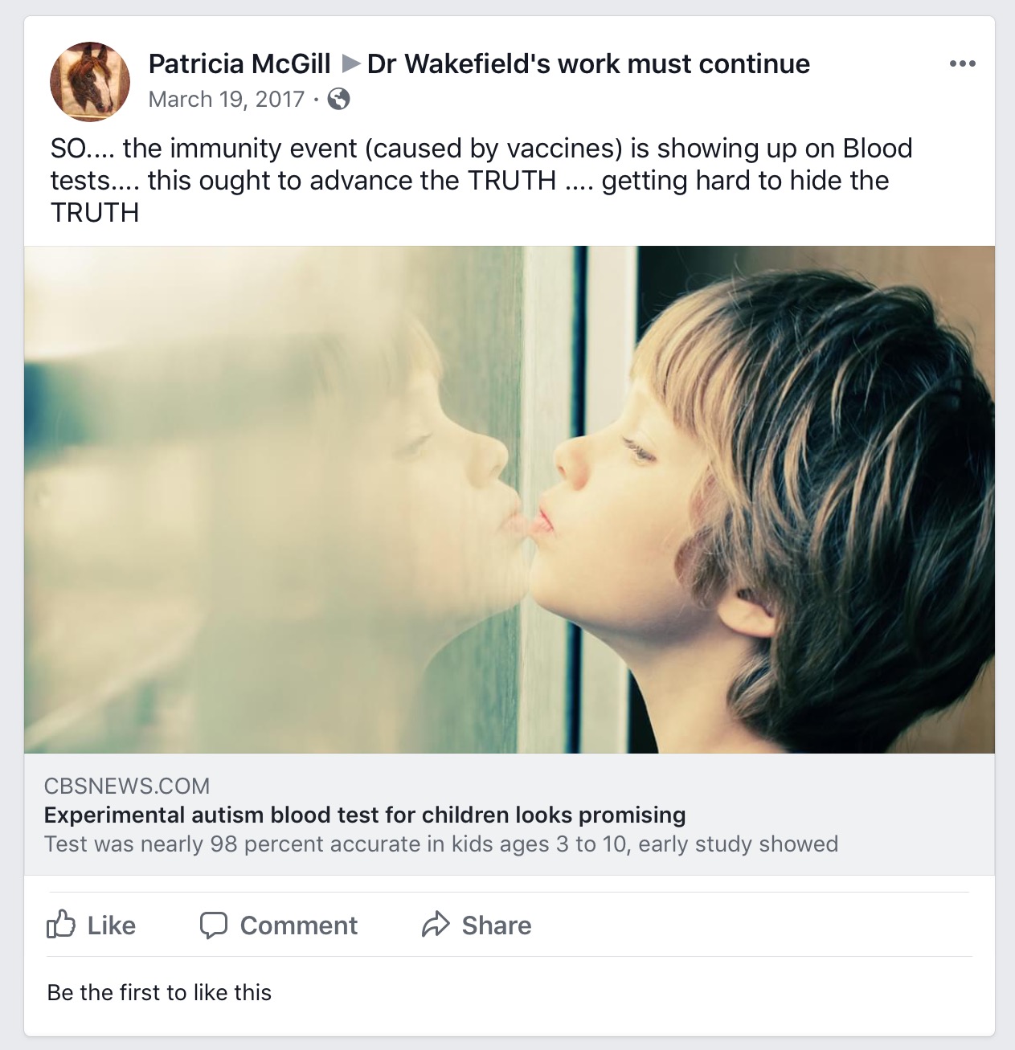The image size is (1015, 1050).
Task: Click the "Test was nearly 98 percent" description
Action: click(441, 844)
